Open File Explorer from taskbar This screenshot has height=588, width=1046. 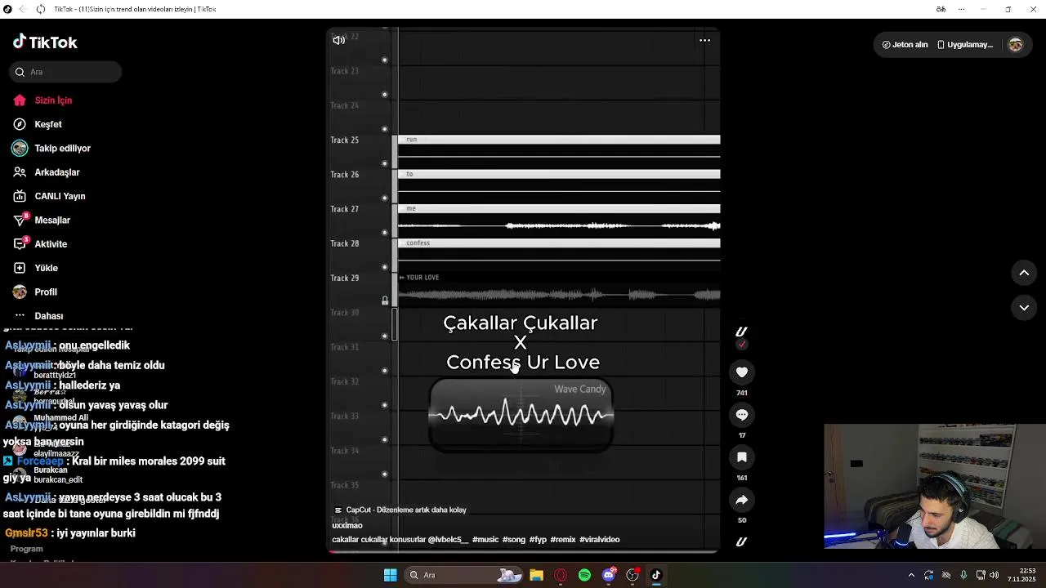(536, 575)
